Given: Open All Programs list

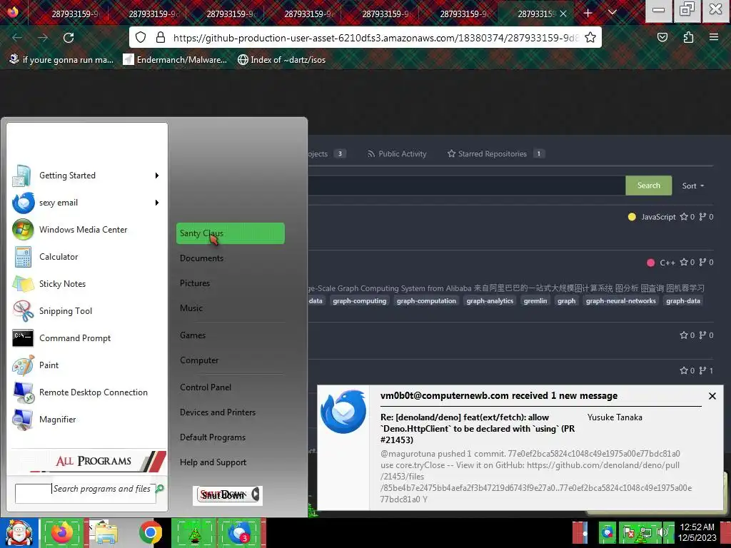Looking at the screenshot, I should coord(88,461).
